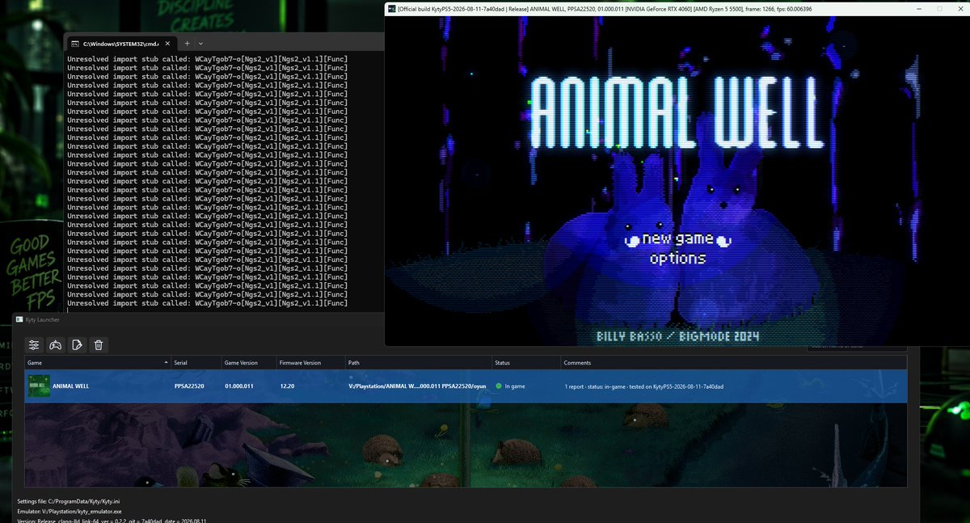Add a new terminal tab with plus
970x523 pixels.
[187, 43]
